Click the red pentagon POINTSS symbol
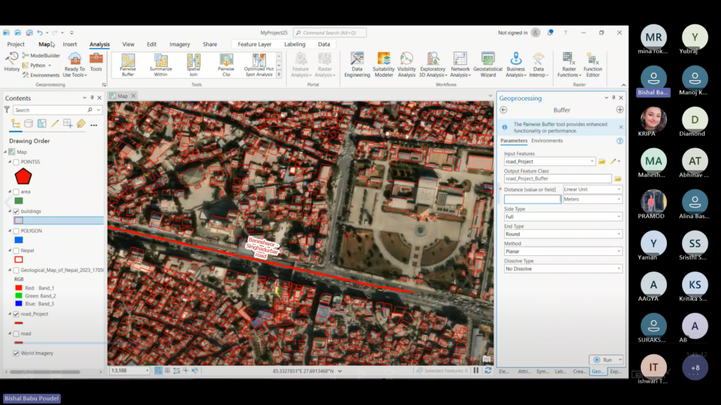 click(23, 176)
